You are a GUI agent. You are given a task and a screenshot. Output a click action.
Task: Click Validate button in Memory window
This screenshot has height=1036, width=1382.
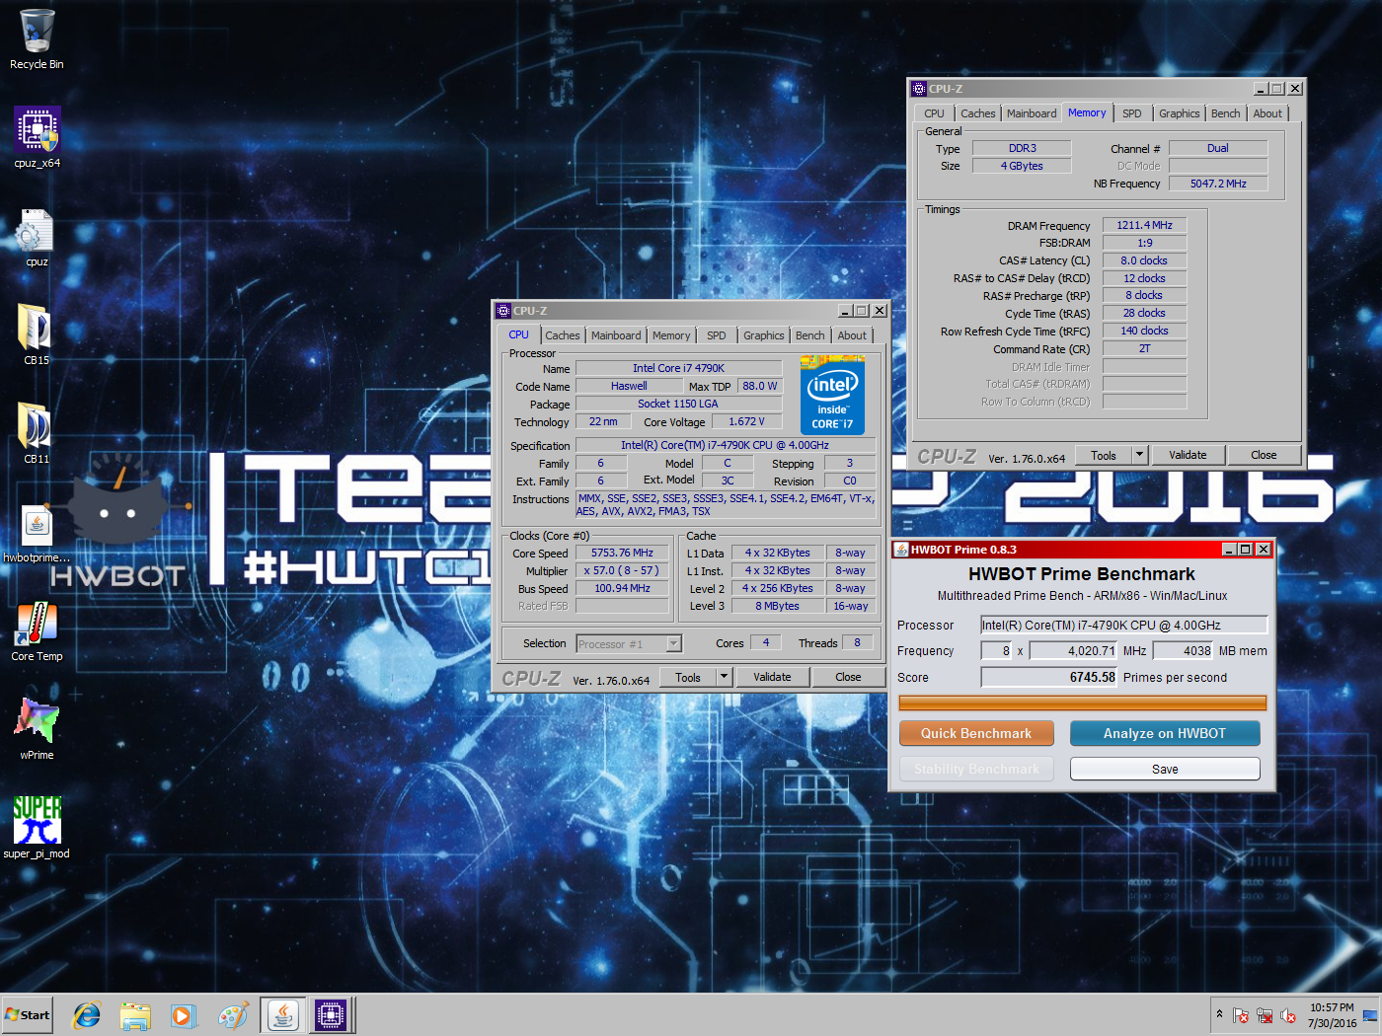pyautogui.click(x=1188, y=455)
